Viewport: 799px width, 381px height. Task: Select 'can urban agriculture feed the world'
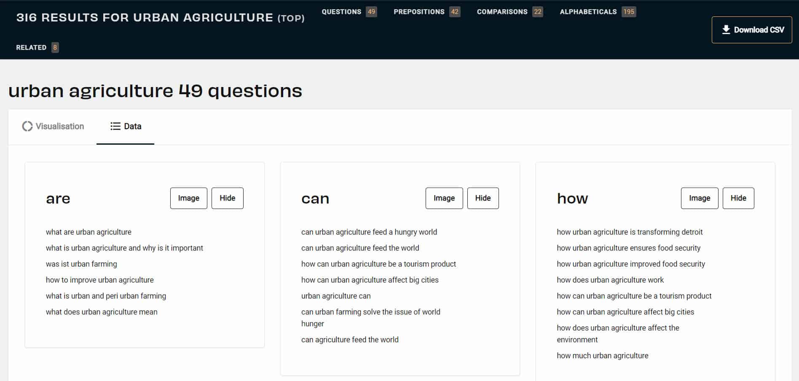coord(360,248)
